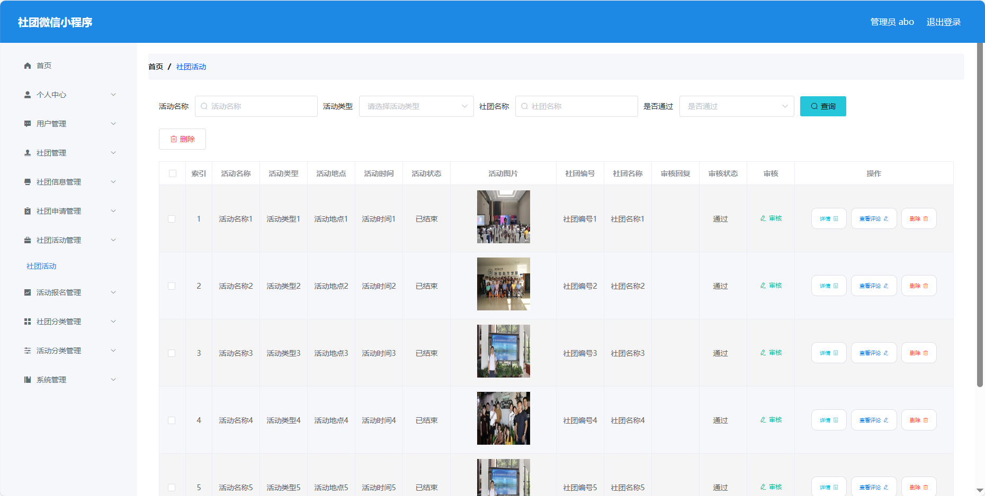
Task: Click the search icon in 活动名称 field
Action: tap(204, 106)
